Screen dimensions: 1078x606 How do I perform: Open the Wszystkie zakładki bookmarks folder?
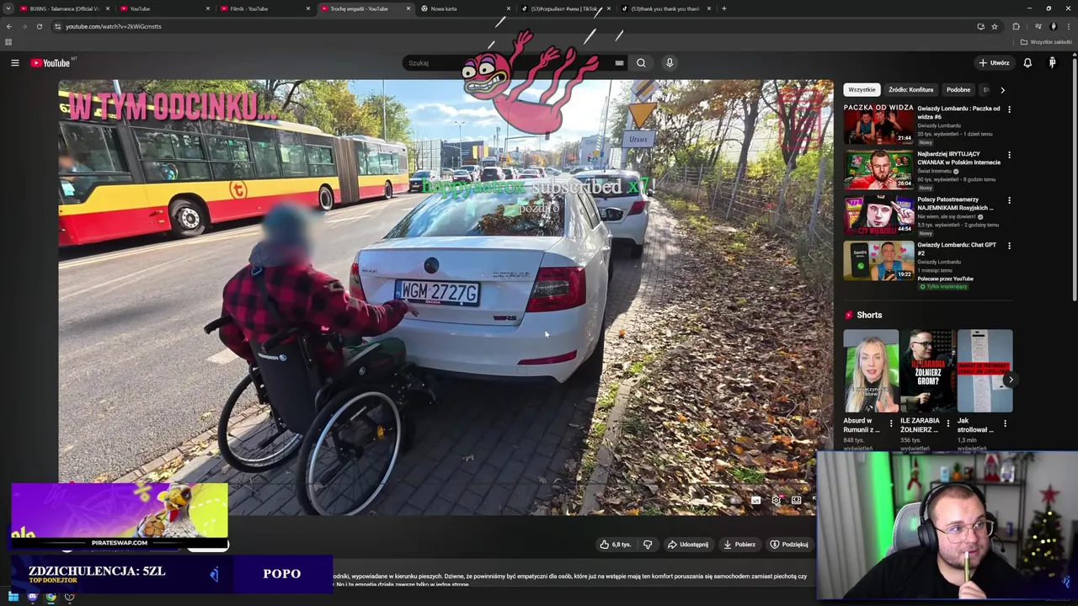(x=1046, y=42)
